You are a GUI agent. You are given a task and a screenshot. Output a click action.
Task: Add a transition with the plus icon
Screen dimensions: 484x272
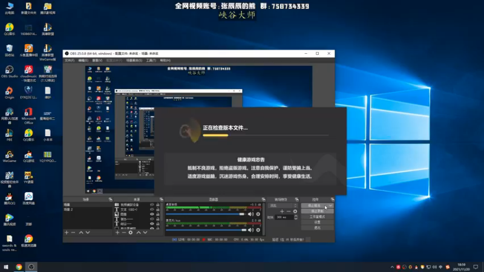pos(282,211)
